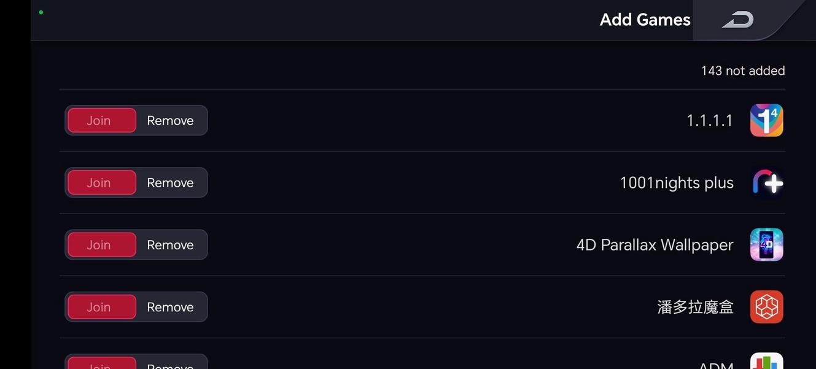Click the 1.1.1.1 app icon
Viewport: 816px width, 369px height.
766,120
